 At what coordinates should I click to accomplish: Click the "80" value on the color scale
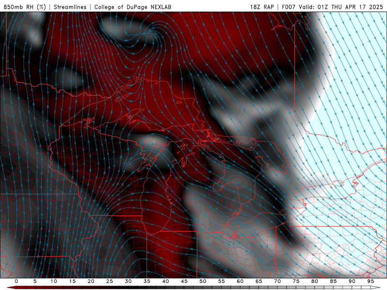click(x=314, y=281)
